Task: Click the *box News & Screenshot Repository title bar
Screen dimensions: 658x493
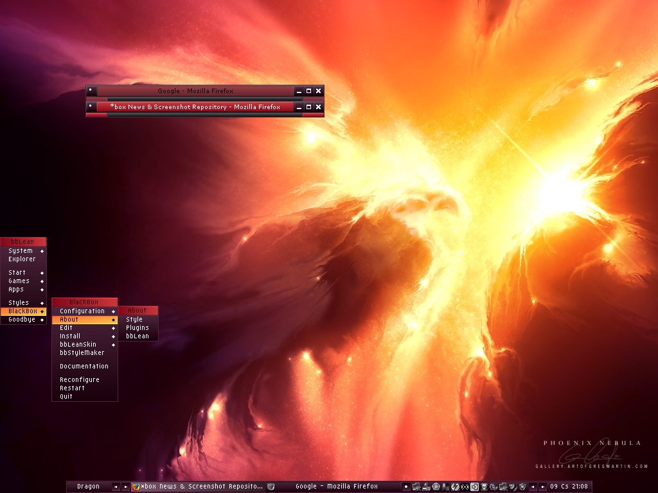Action: pyautogui.click(x=195, y=107)
